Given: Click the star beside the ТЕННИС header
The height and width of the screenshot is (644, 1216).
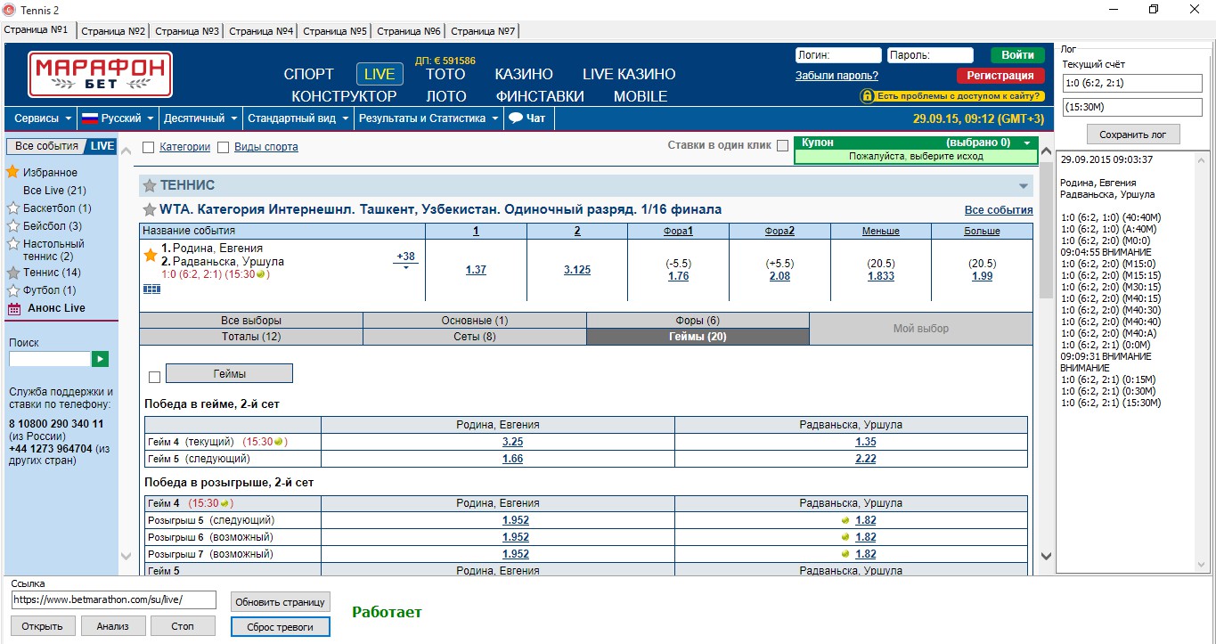Looking at the screenshot, I should click(150, 185).
